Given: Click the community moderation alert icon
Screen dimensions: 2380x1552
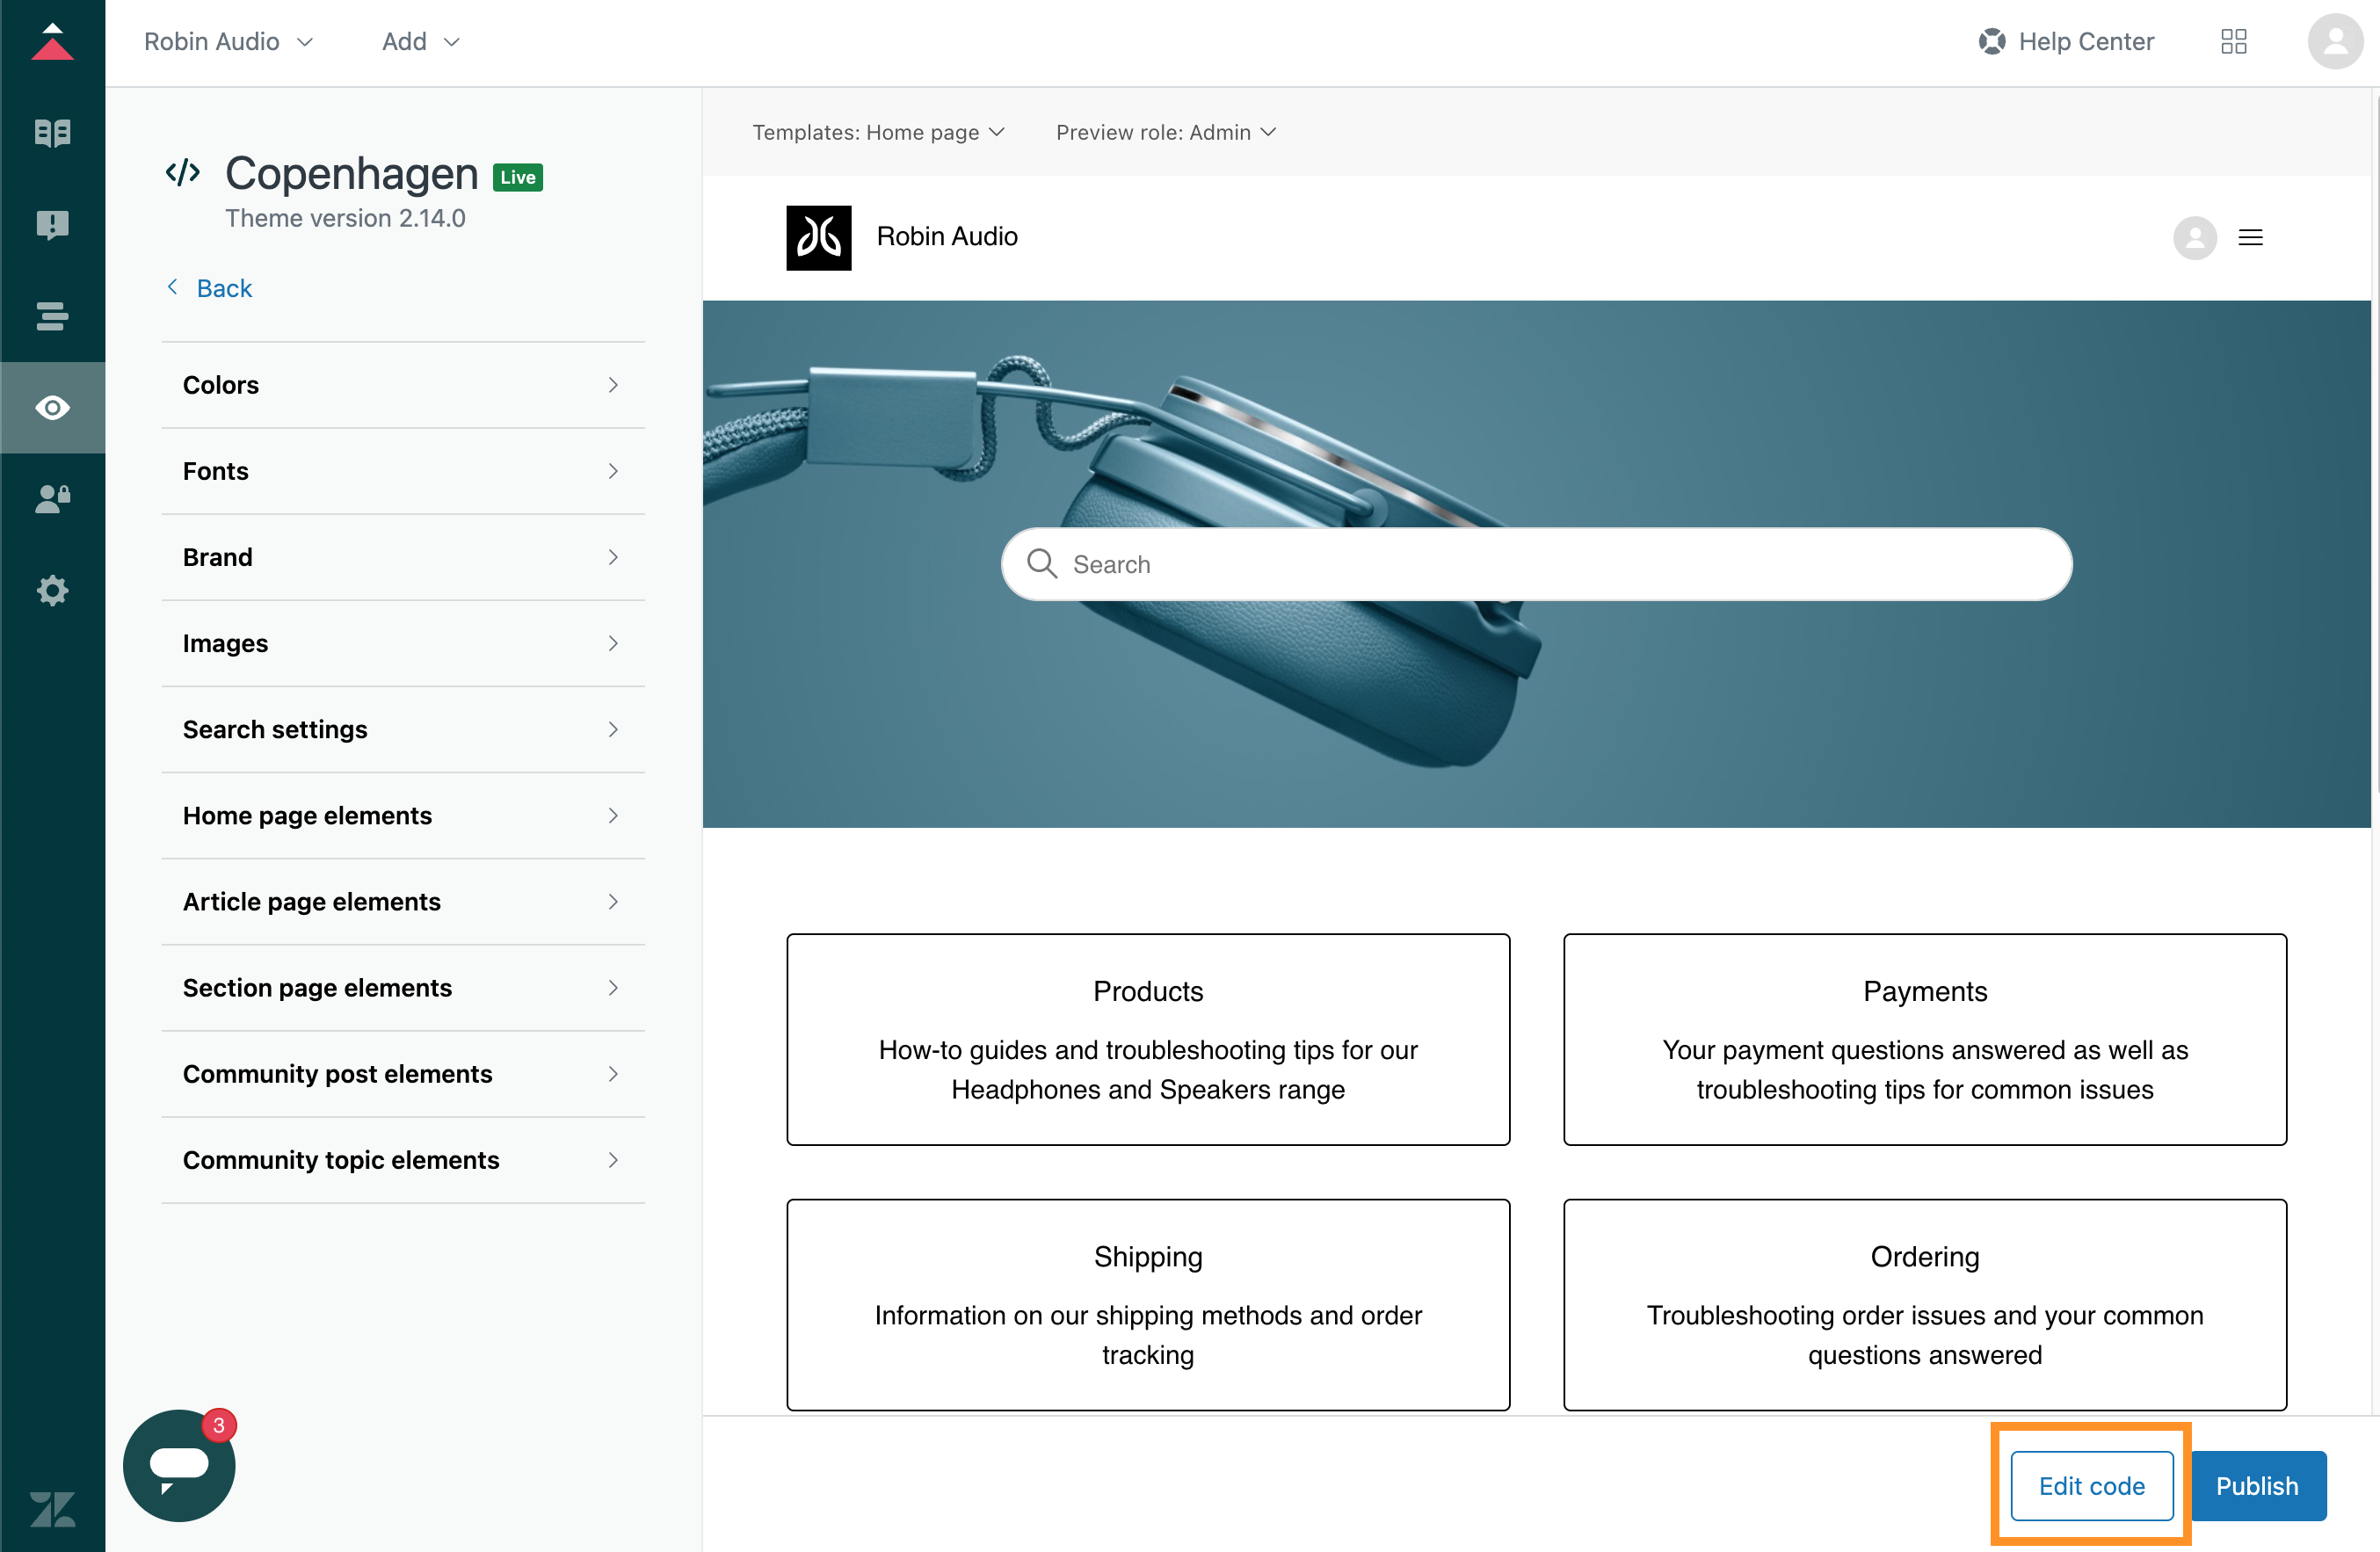Looking at the screenshot, I should pos(52,224).
